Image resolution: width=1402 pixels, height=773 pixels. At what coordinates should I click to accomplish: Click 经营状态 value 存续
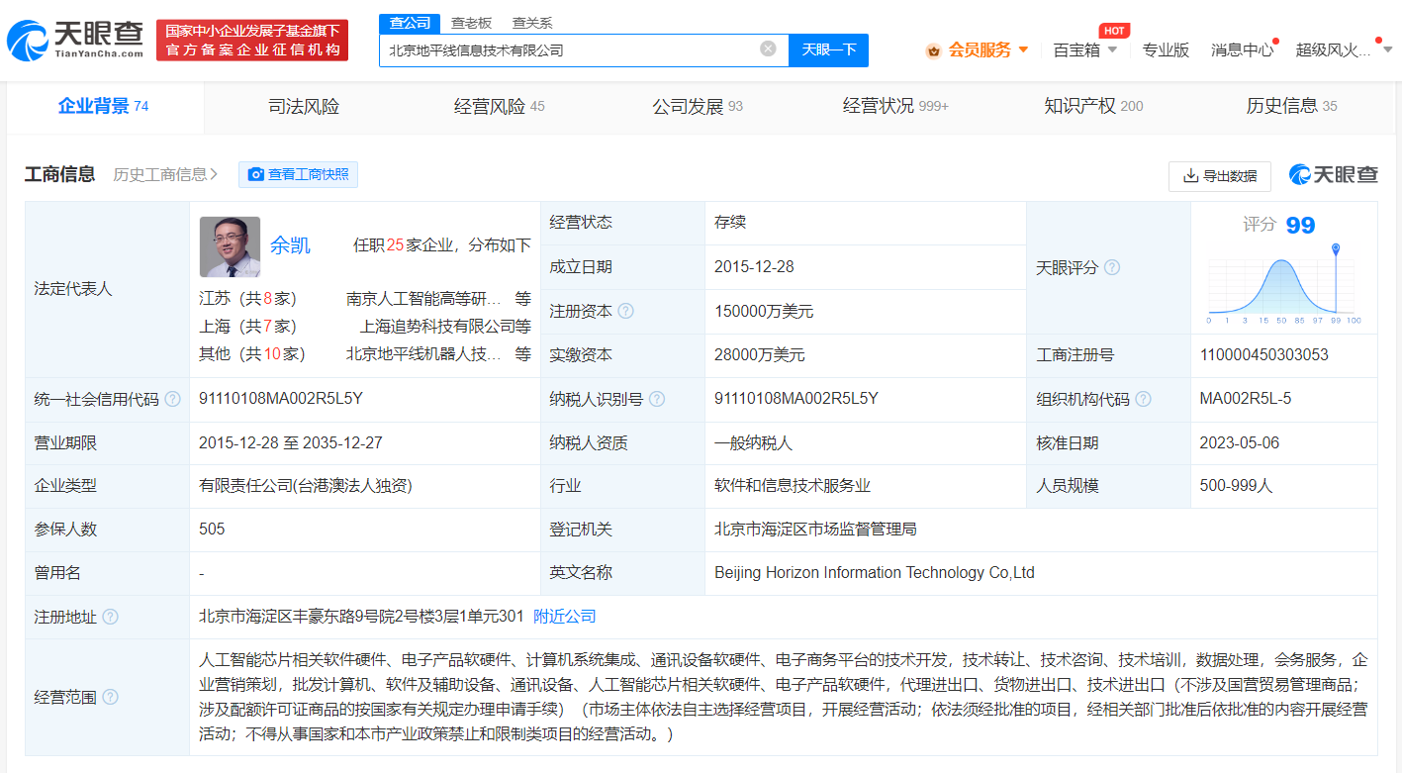tap(730, 224)
